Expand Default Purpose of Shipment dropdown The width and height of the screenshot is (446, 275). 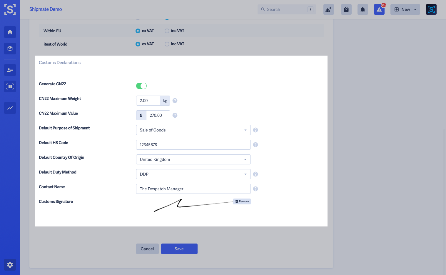coord(193,130)
